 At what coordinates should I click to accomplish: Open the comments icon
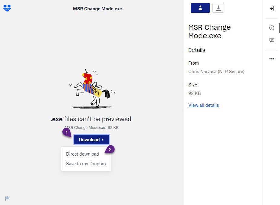tap(272, 40)
